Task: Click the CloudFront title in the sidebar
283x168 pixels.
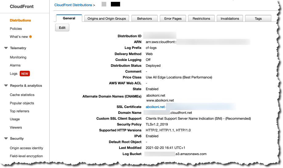Action: point(22,6)
